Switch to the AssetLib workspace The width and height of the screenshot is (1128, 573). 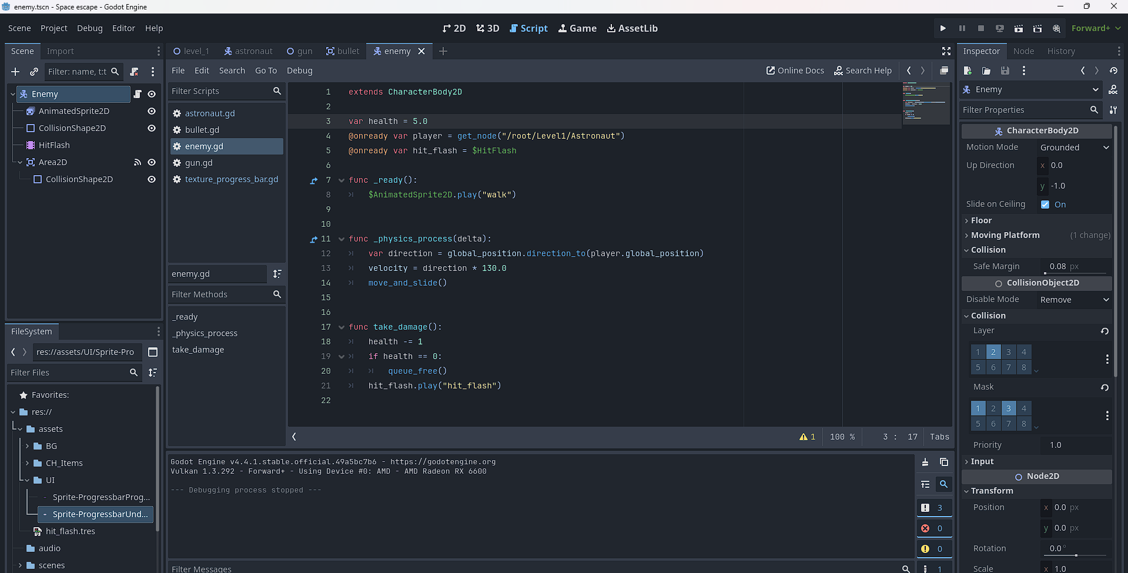point(632,28)
